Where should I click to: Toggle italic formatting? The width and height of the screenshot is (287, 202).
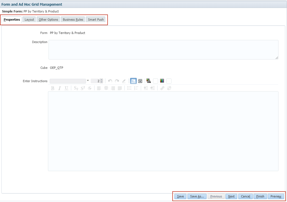click(60, 88)
